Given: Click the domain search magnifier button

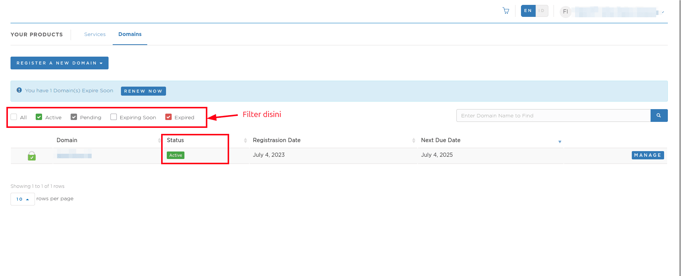Looking at the screenshot, I should 658,115.
